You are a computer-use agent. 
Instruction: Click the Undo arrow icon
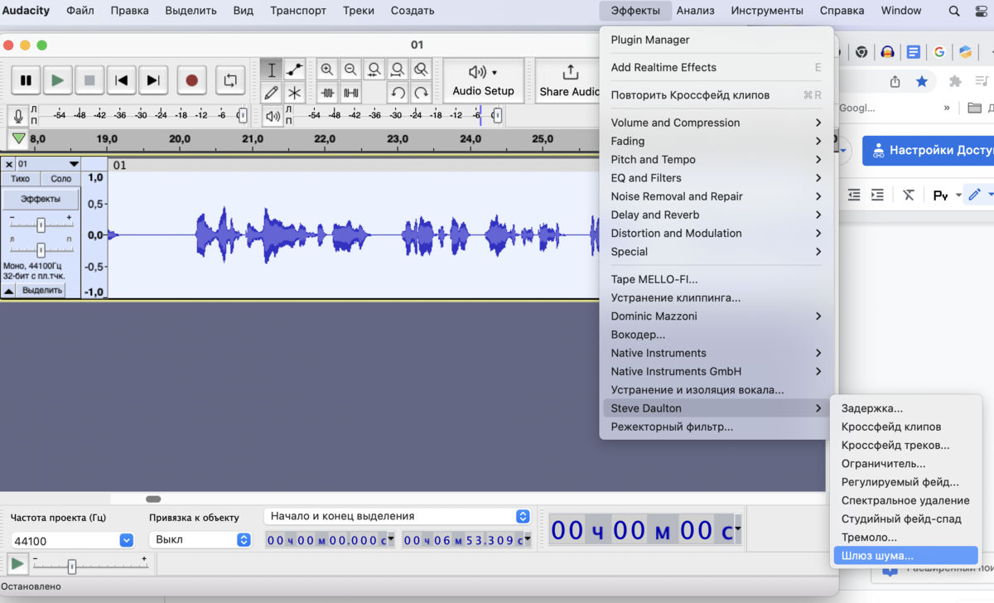398,93
